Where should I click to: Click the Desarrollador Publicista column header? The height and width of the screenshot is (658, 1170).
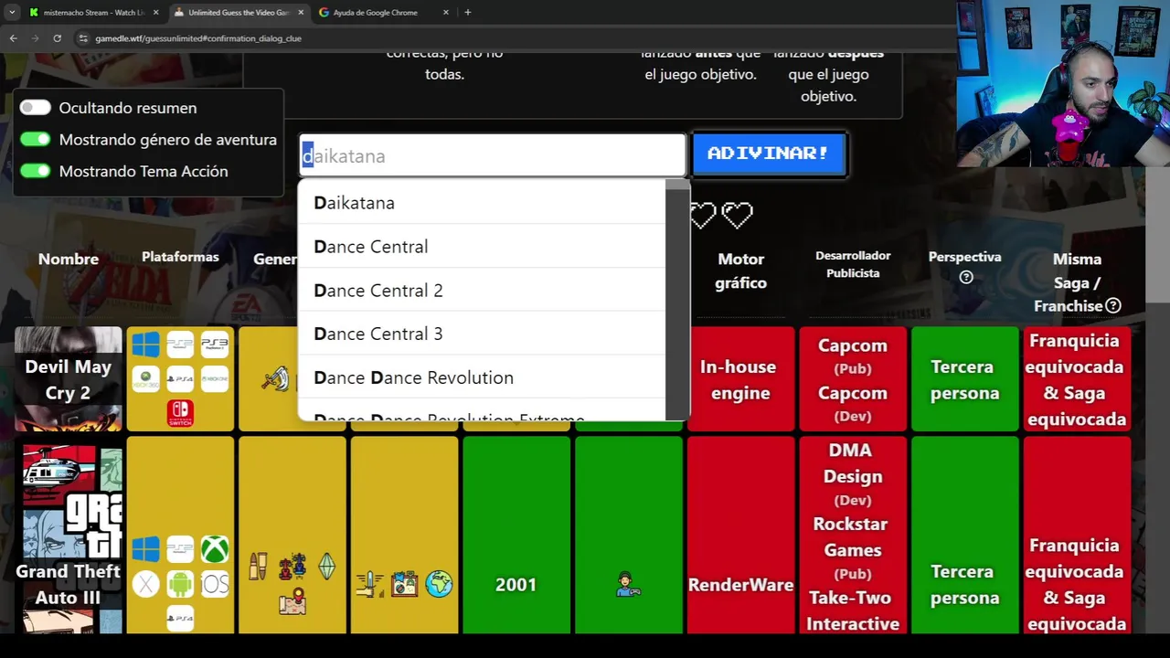click(x=853, y=264)
